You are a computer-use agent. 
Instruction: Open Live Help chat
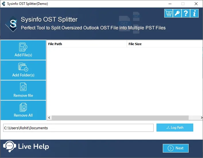click(x=26, y=147)
